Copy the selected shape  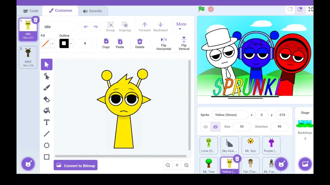(x=106, y=43)
